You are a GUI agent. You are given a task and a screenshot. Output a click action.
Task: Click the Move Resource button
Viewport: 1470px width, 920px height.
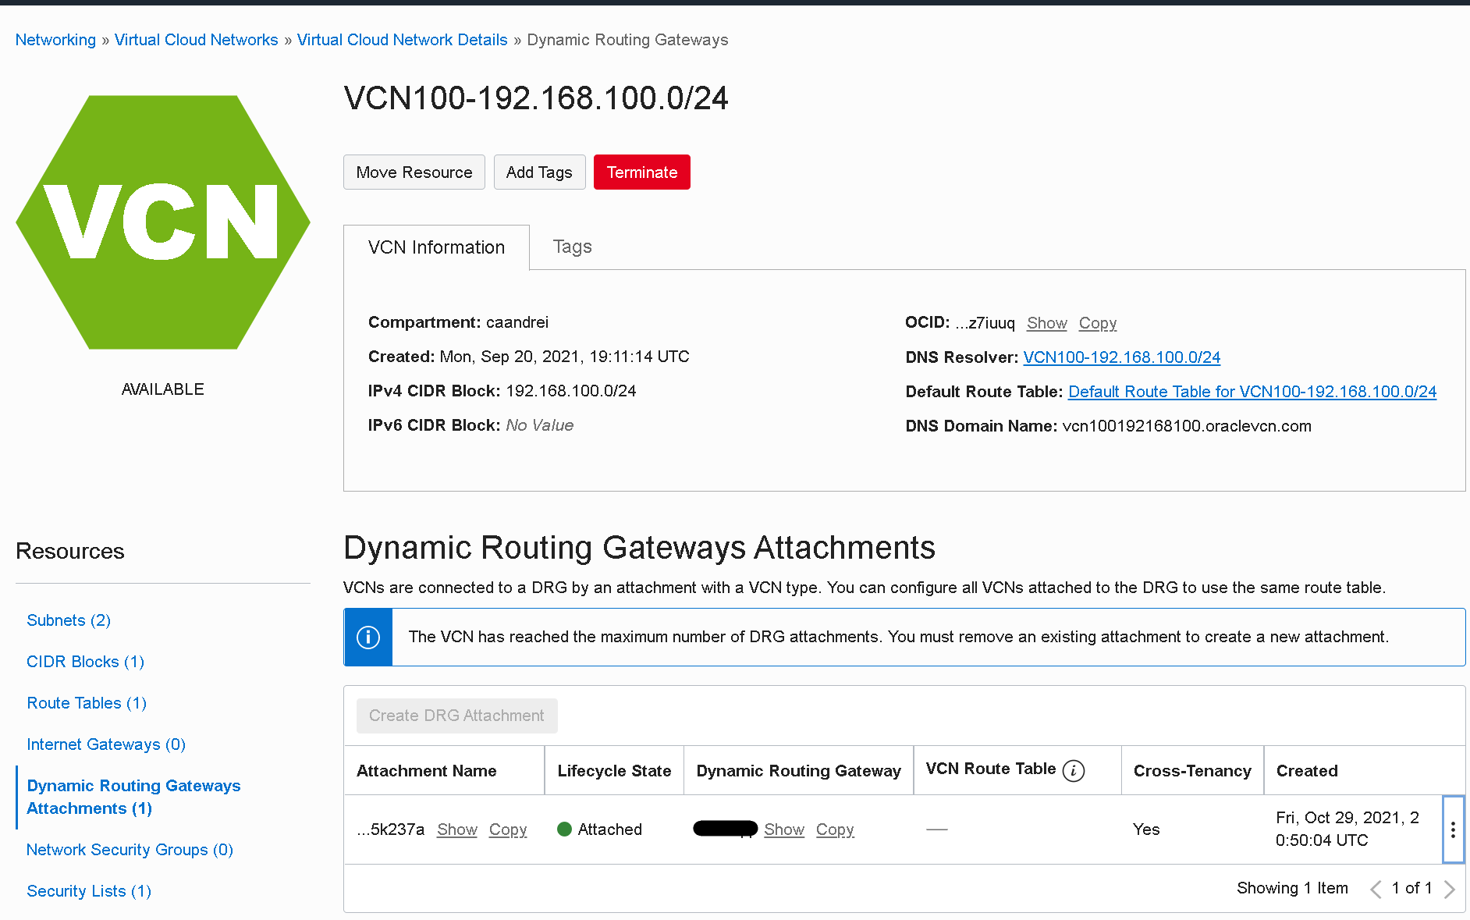[414, 172]
